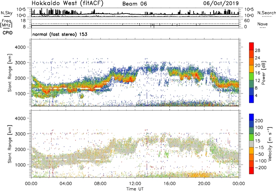
Task: Click the red bottom of velocity colorbar
Action: click(252, 171)
